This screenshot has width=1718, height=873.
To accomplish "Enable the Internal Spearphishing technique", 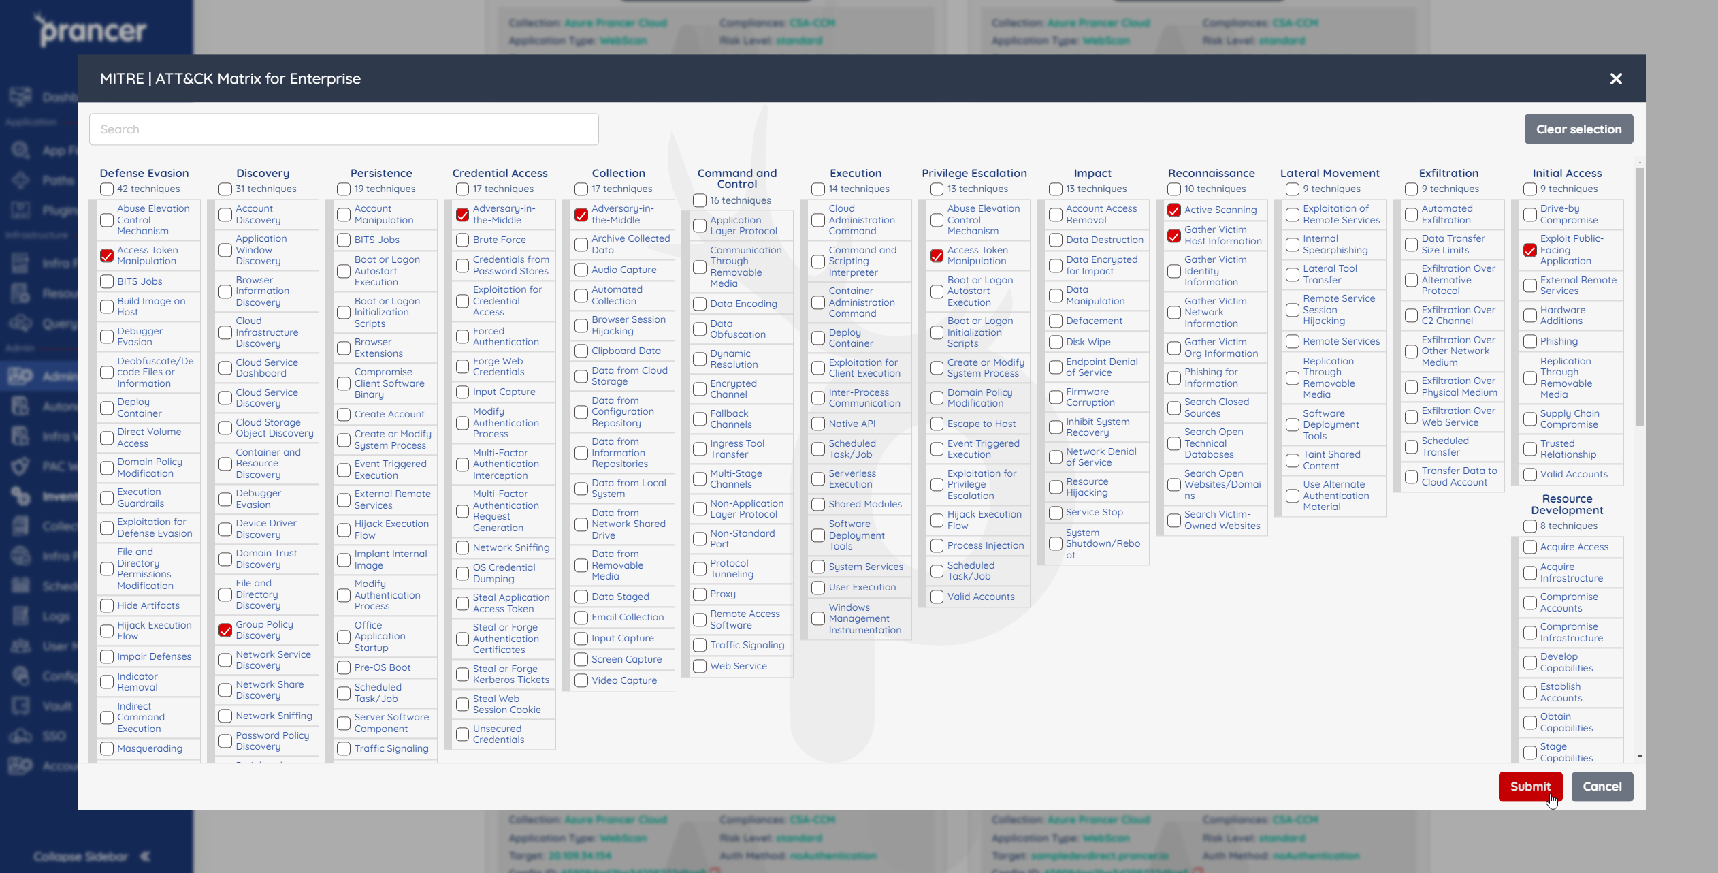I will coord(1293,245).
